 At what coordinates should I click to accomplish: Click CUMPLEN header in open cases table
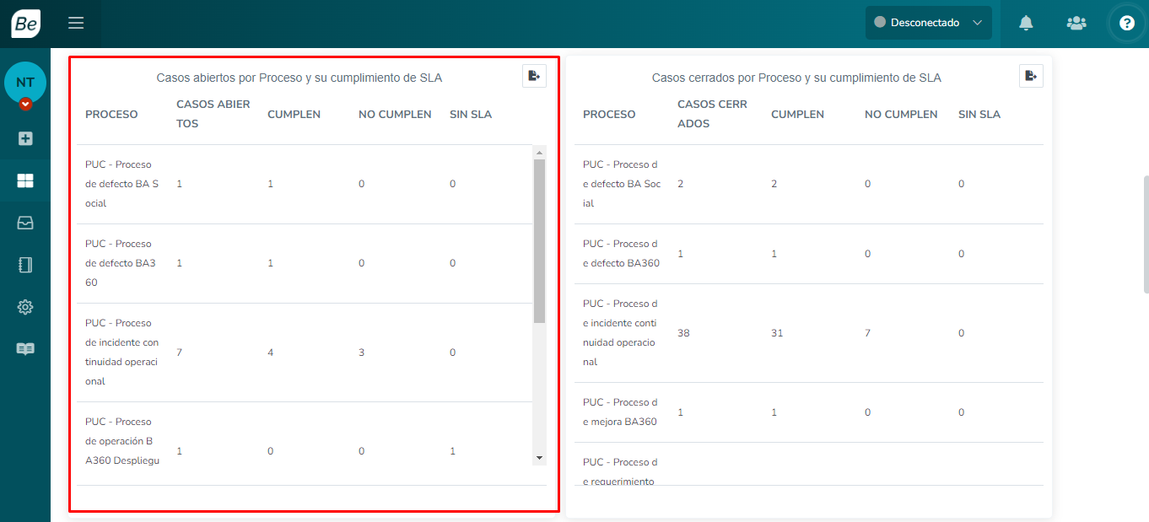(294, 114)
